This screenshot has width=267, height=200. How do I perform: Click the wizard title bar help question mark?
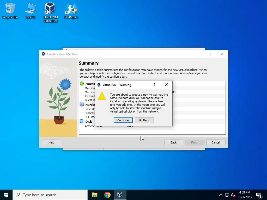pos(210,54)
